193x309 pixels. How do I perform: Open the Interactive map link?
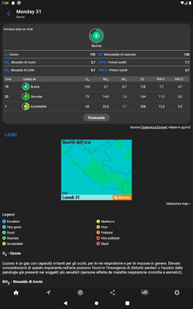[x=178, y=204]
